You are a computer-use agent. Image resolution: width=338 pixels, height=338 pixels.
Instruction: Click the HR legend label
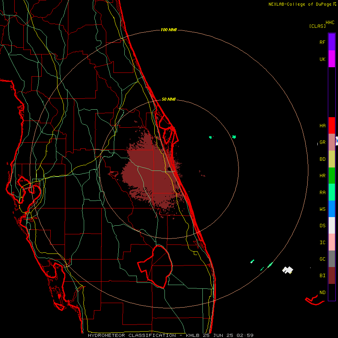322,176
